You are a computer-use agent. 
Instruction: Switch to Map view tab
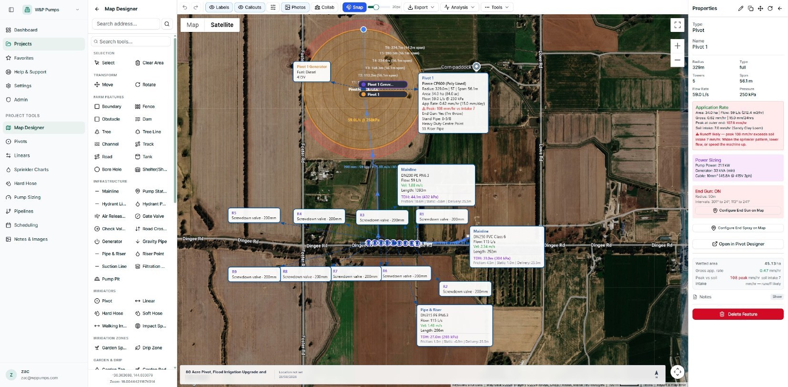click(x=192, y=25)
